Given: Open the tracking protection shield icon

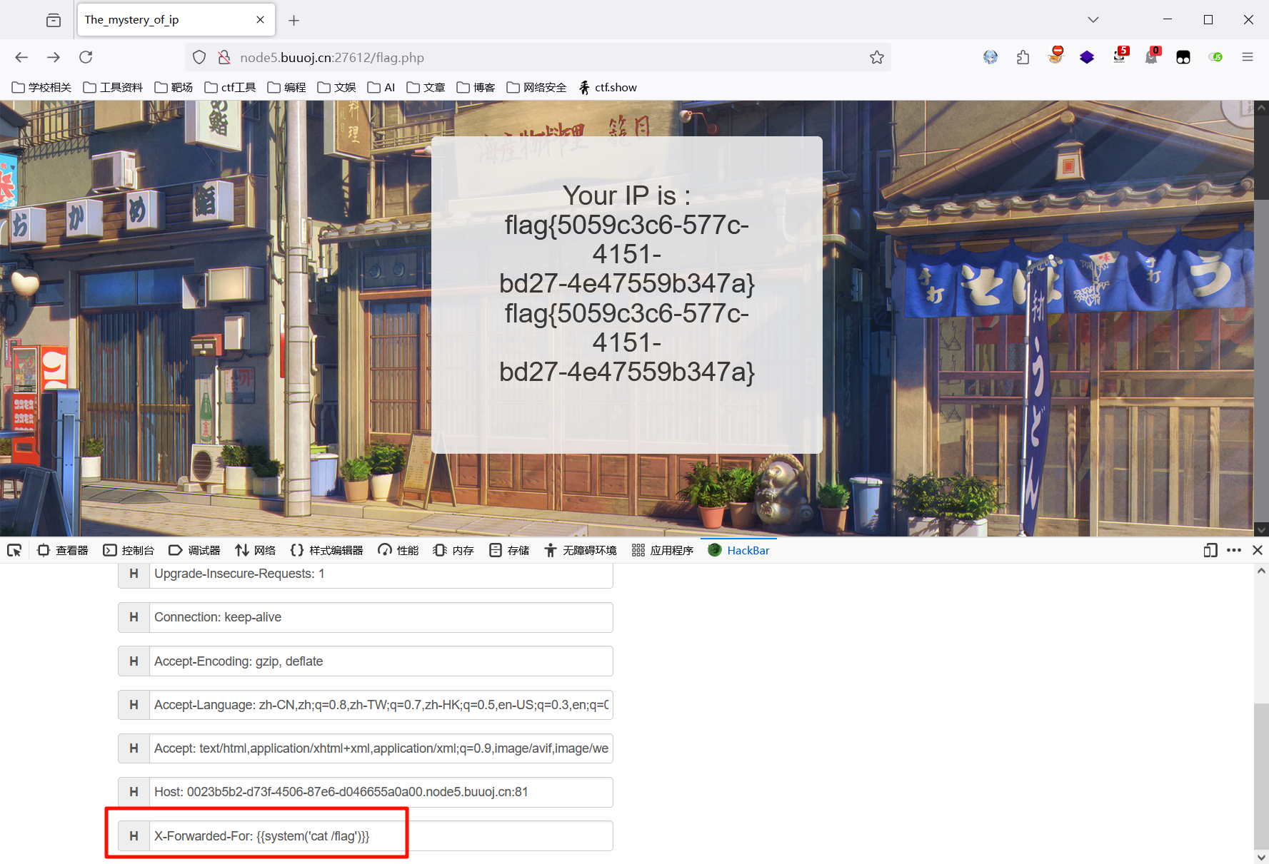Looking at the screenshot, I should click(199, 57).
